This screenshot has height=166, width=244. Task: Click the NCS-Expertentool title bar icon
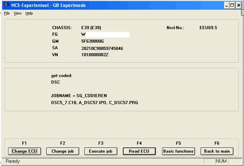7,5
